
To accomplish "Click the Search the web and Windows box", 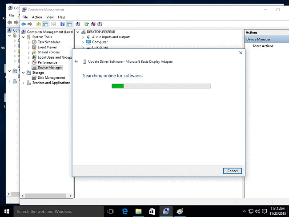I will [x=58, y=211].
